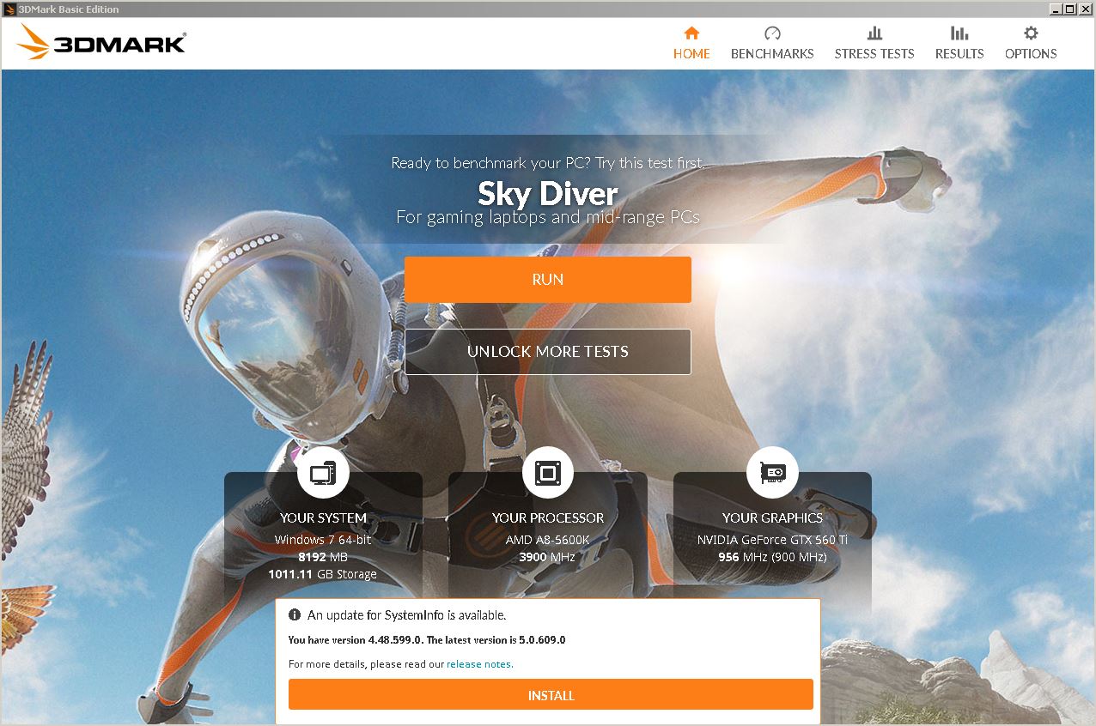This screenshot has height=726, width=1096.
Task: Run the Sky Diver benchmark
Action: pyautogui.click(x=548, y=280)
